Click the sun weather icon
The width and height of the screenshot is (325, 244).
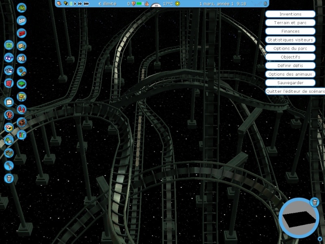(178, 4)
